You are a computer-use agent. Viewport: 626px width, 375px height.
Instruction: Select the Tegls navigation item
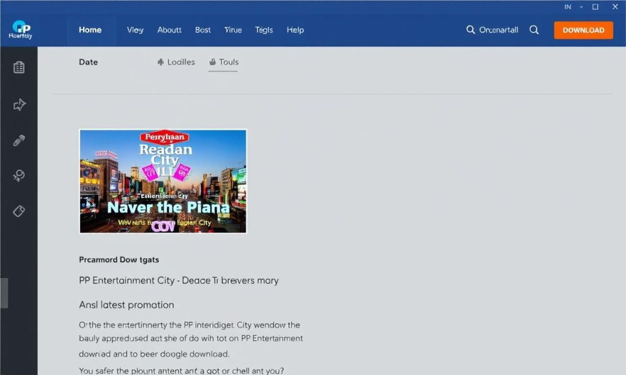pos(264,30)
